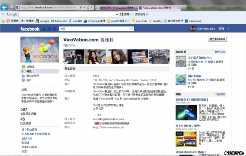The width and height of the screenshot is (246, 156).
Task: Open the fish icon recommended page thumbnail
Action: [x=181, y=79]
